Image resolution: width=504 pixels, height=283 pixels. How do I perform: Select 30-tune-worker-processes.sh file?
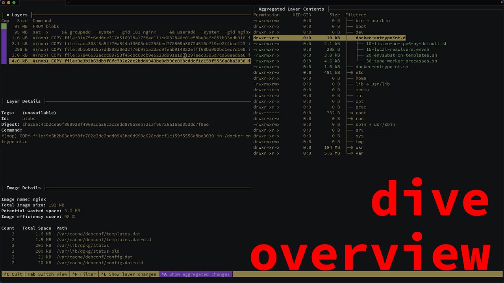pyautogui.click(x=402, y=61)
